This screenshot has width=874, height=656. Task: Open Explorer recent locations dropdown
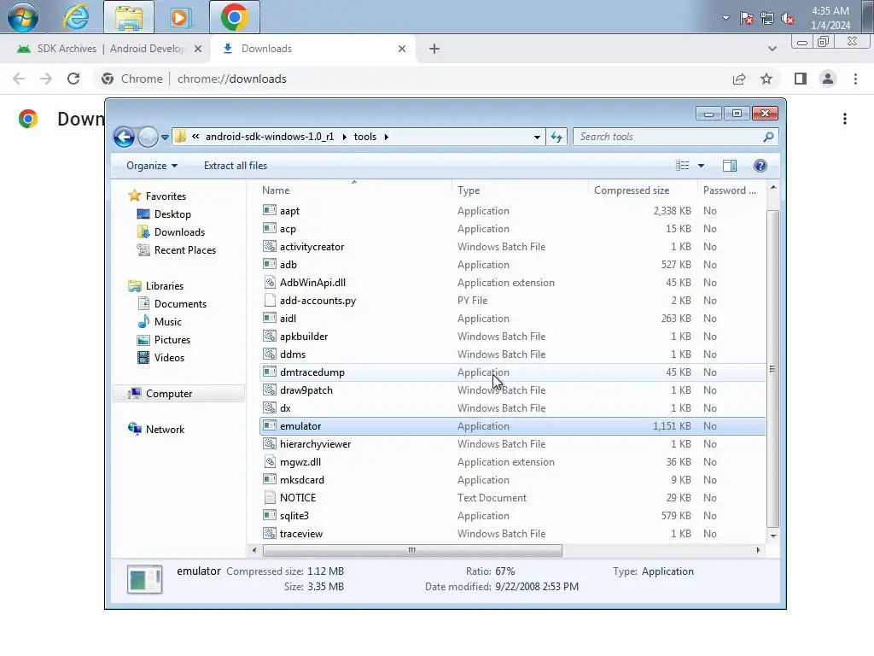[165, 138]
